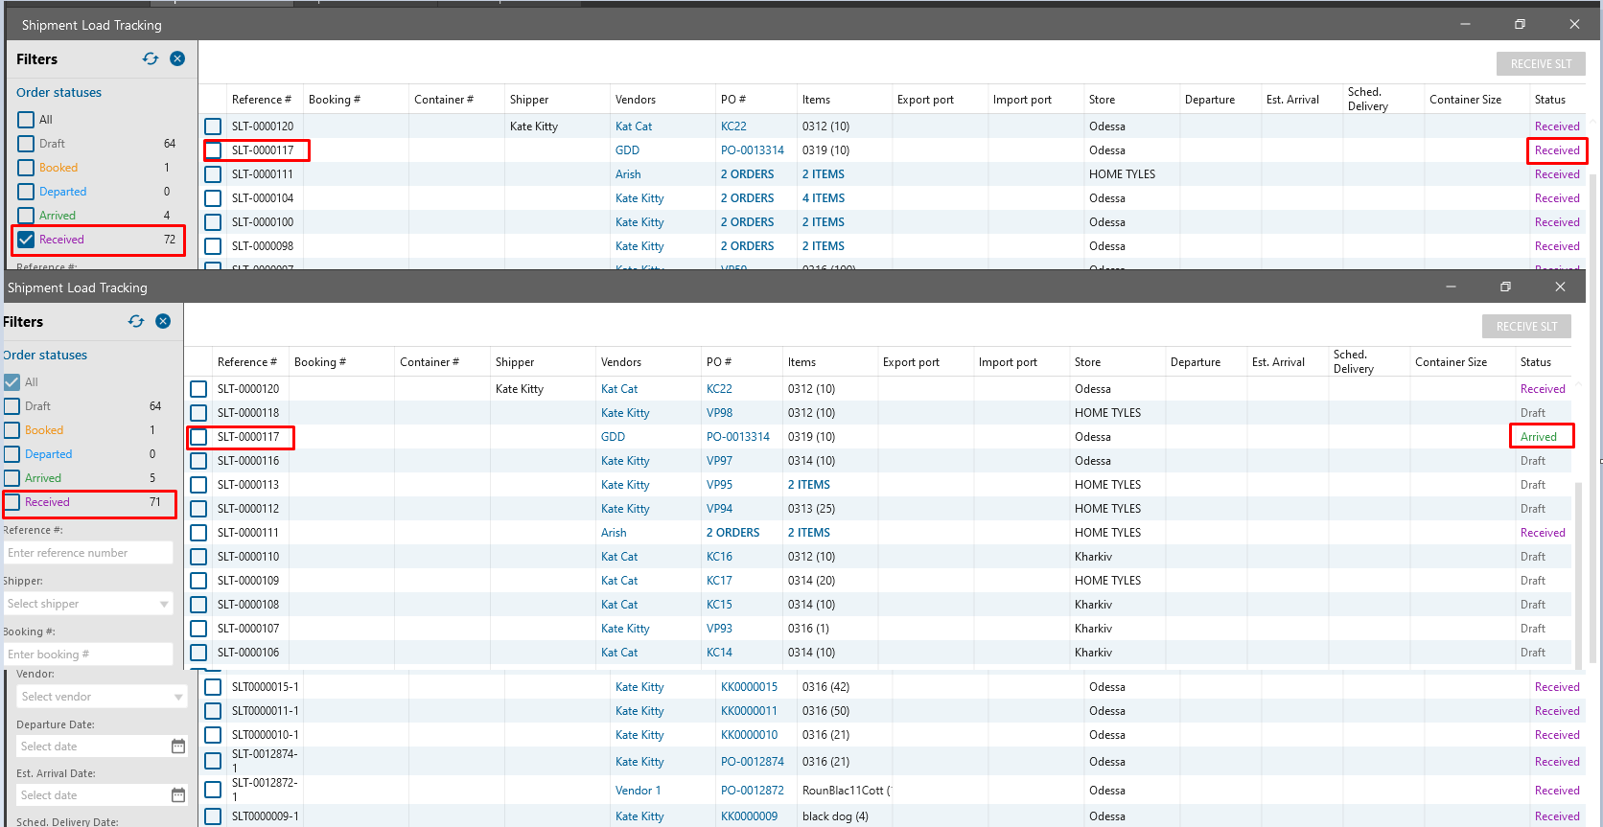This screenshot has height=827, width=1603.
Task: Open PO link KC16
Action: (719, 557)
